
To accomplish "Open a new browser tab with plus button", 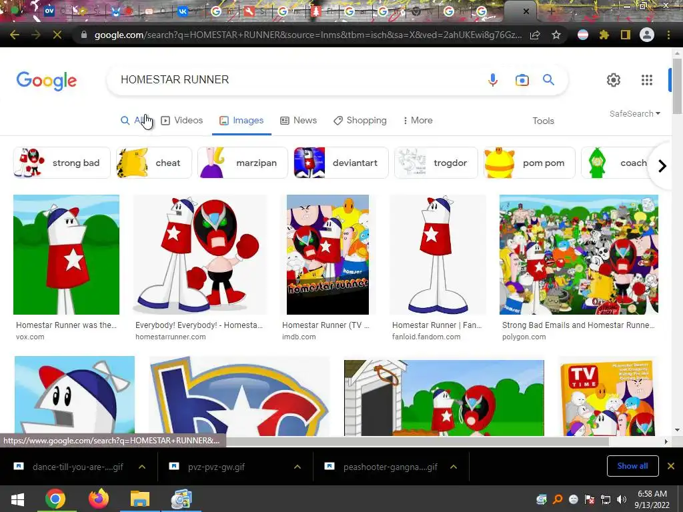I will click(x=552, y=11).
